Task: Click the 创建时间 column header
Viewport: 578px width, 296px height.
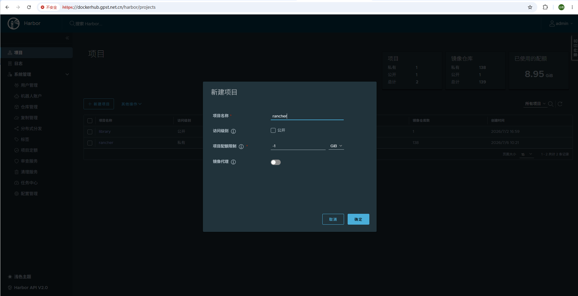Action: point(497,120)
